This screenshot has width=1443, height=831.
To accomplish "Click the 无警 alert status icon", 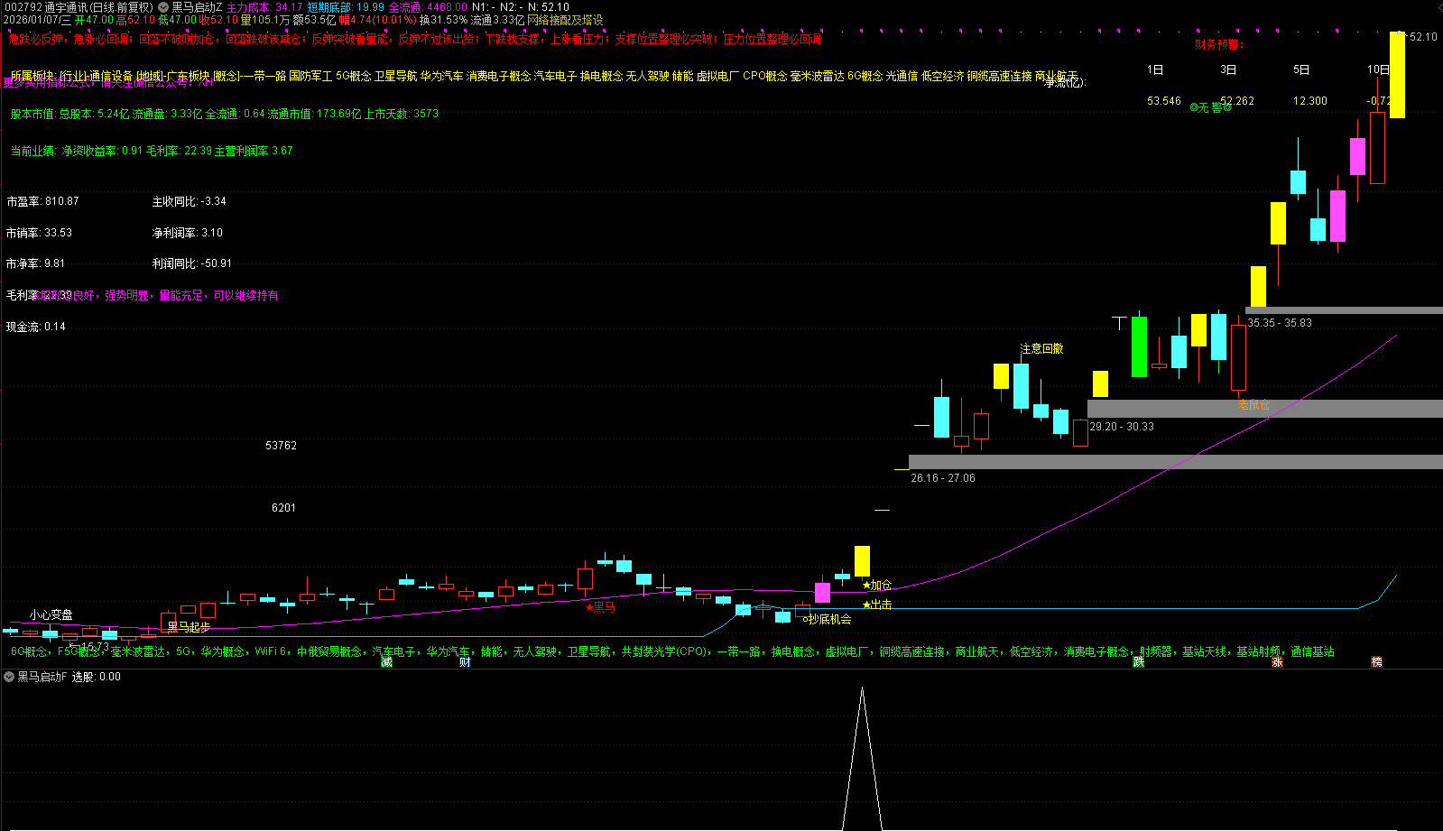I will (x=1210, y=107).
